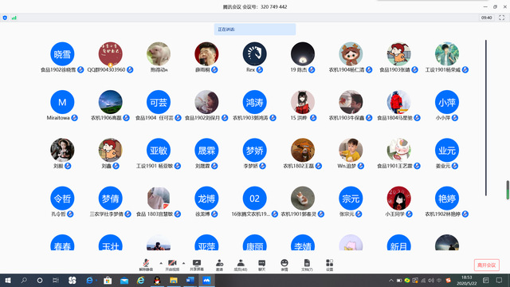Toggle full screen view icon
Image resolution: width=510 pixels, height=287 pixels.
[501, 18]
